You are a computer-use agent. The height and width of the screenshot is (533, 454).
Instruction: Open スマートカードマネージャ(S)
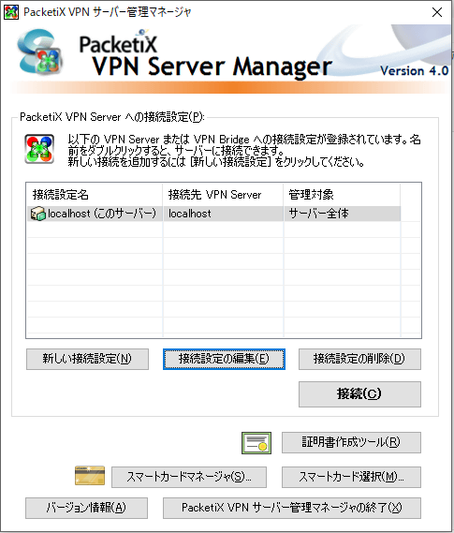click(x=189, y=477)
